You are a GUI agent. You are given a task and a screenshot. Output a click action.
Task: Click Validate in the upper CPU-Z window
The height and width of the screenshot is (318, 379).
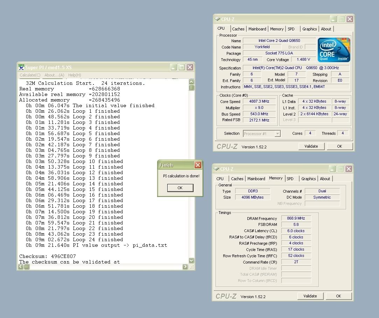[x=311, y=146]
